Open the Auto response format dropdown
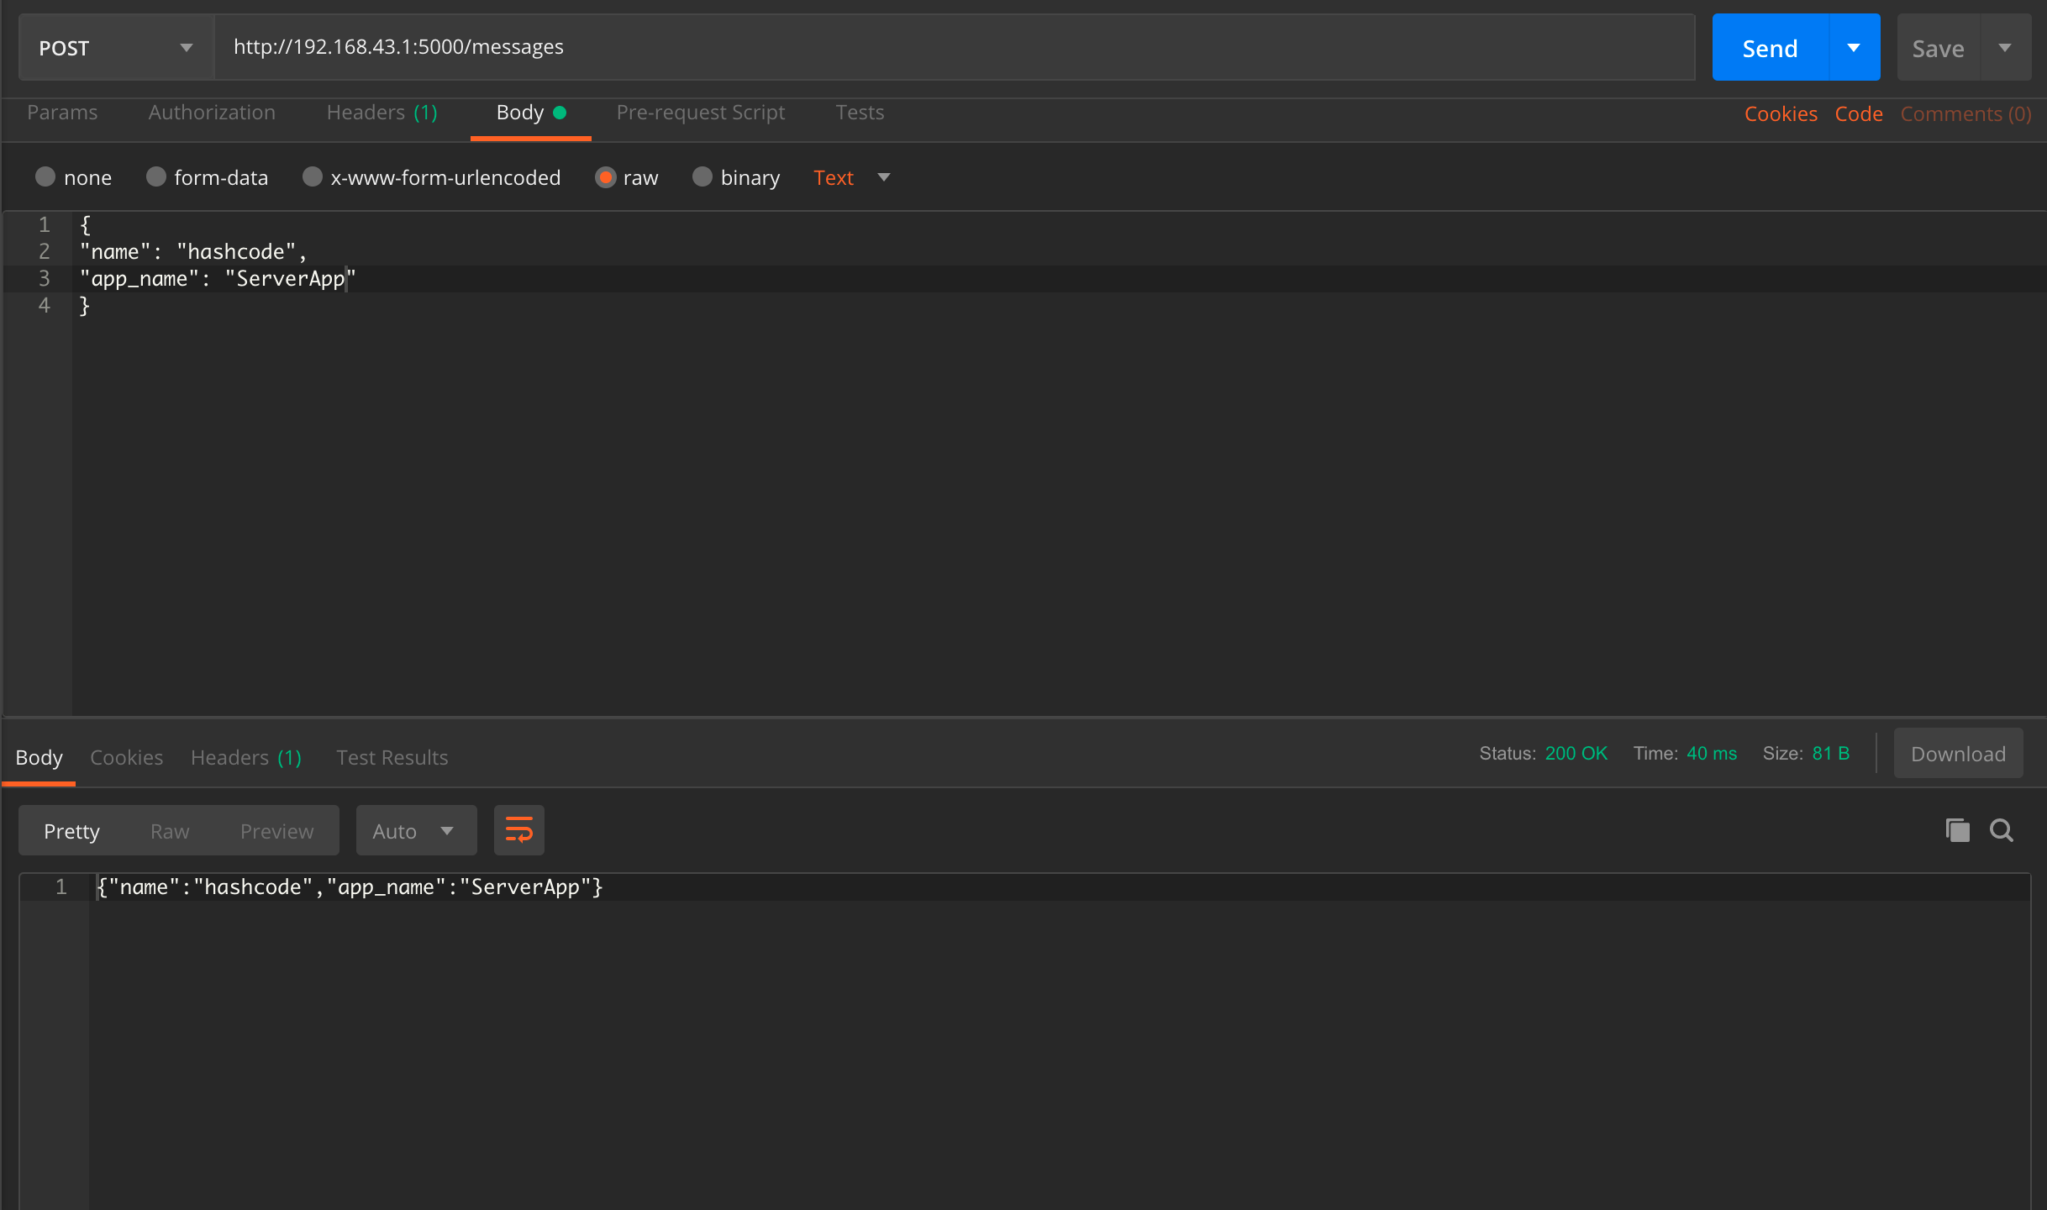This screenshot has height=1210, width=2047. click(x=416, y=830)
